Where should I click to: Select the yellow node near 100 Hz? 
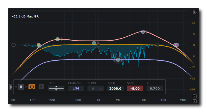39,45
